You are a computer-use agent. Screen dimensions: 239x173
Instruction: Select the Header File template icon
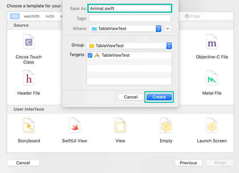point(29,79)
